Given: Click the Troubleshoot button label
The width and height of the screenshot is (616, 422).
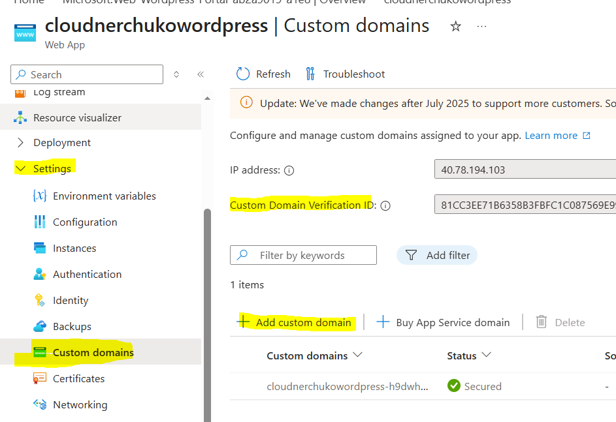Looking at the screenshot, I should click(x=354, y=74).
